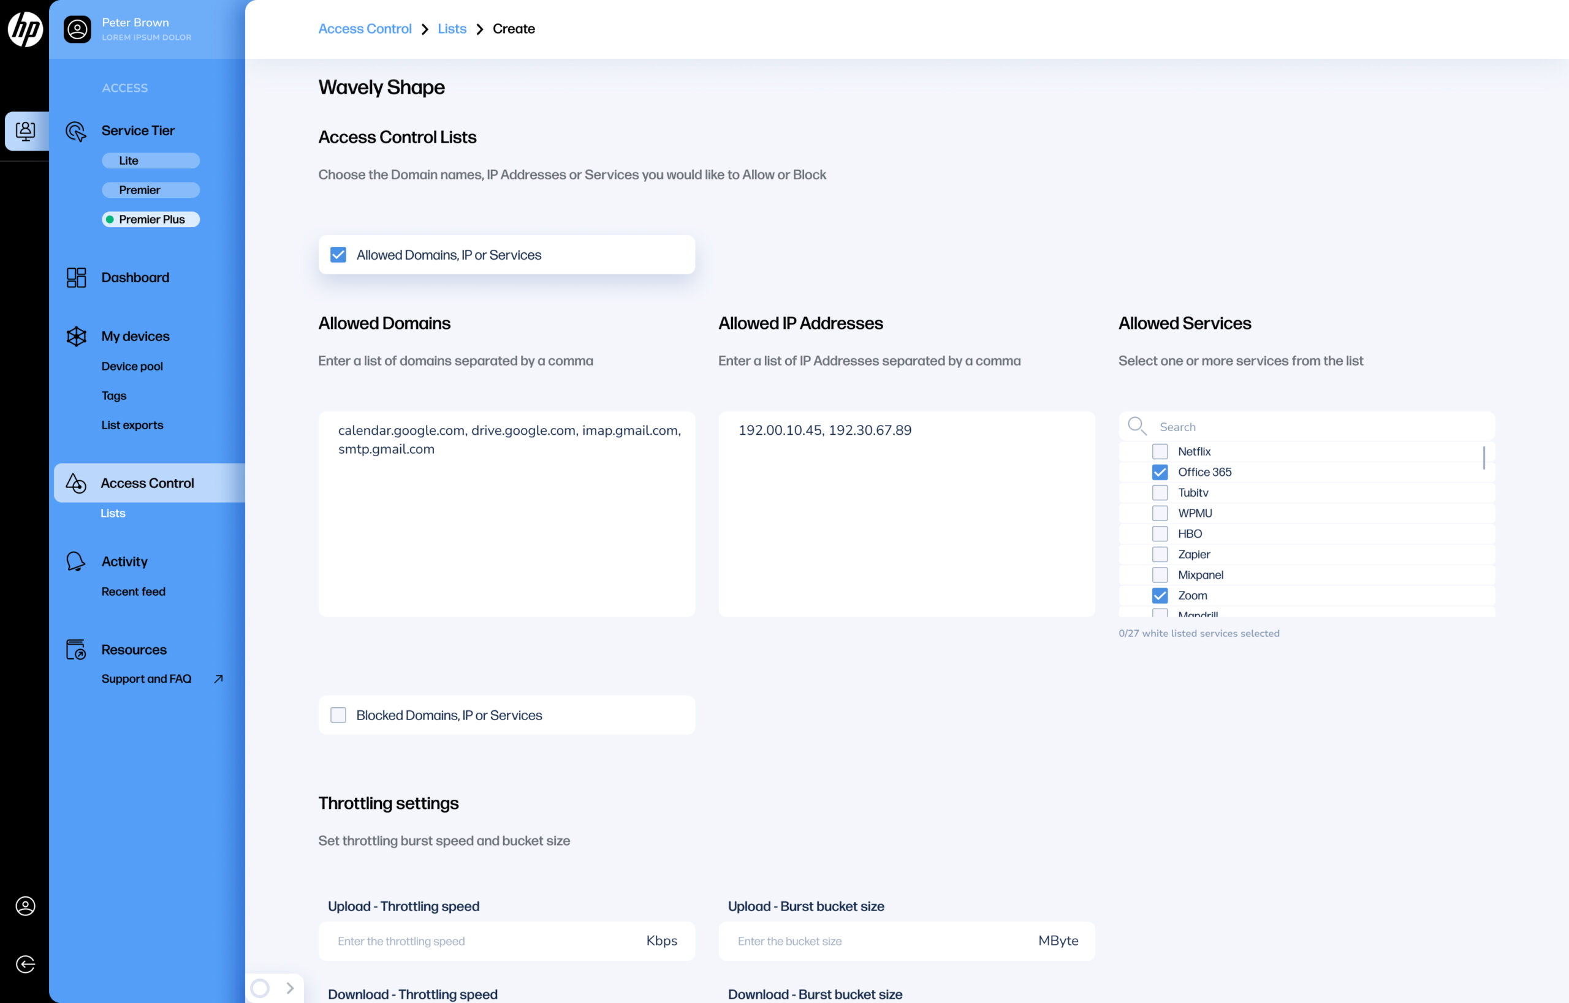Open the account profile icon in left rail

click(25, 906)
